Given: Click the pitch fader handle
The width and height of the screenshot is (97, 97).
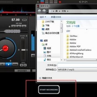Looking at the screenshot, I should (23, 50).
